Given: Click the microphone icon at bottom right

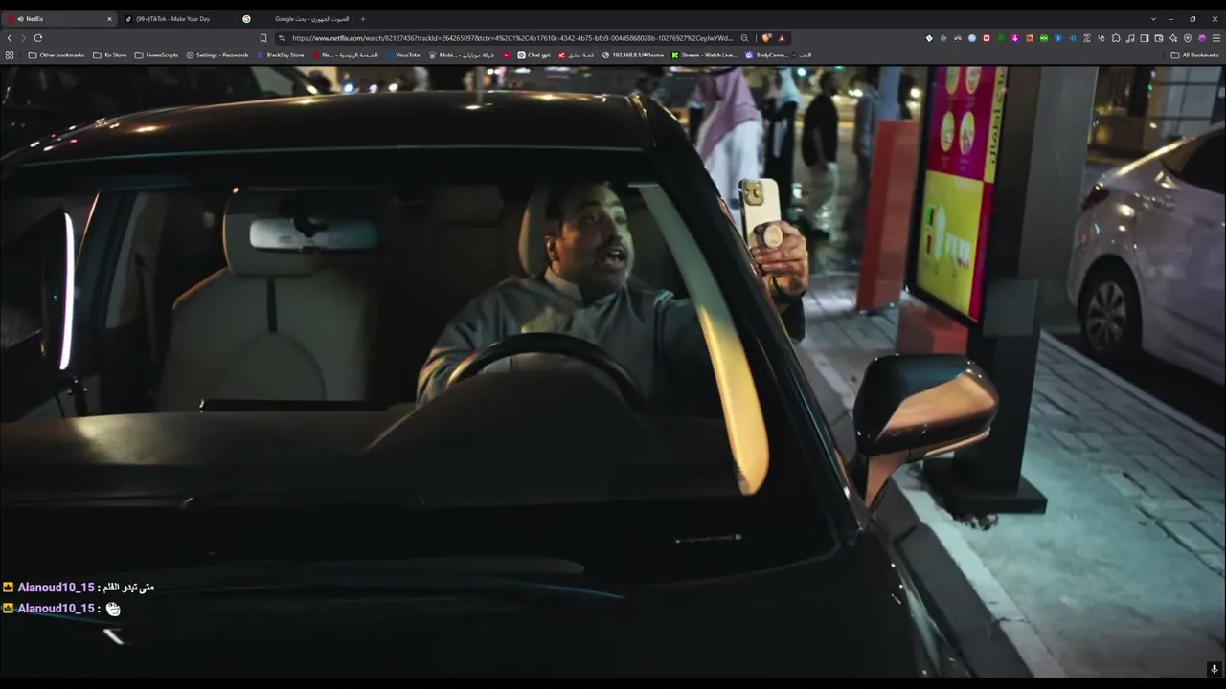Looking at the screenshot, I should click(1215, 669).
